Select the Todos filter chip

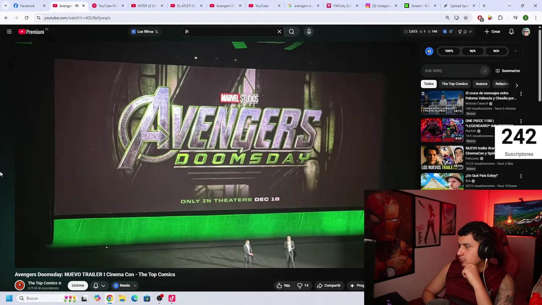click(429, 84)
